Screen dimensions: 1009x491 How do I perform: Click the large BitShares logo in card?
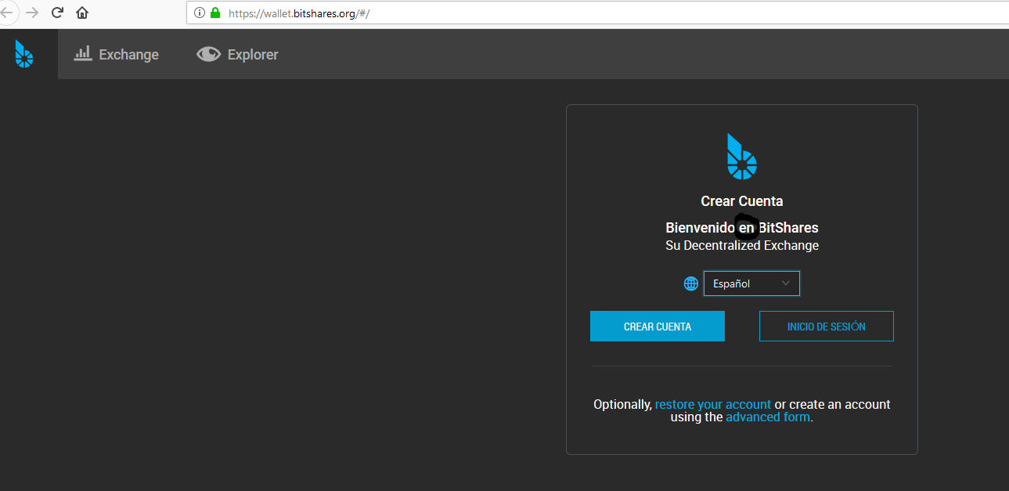pyautogui.click(x=741, y=157)
